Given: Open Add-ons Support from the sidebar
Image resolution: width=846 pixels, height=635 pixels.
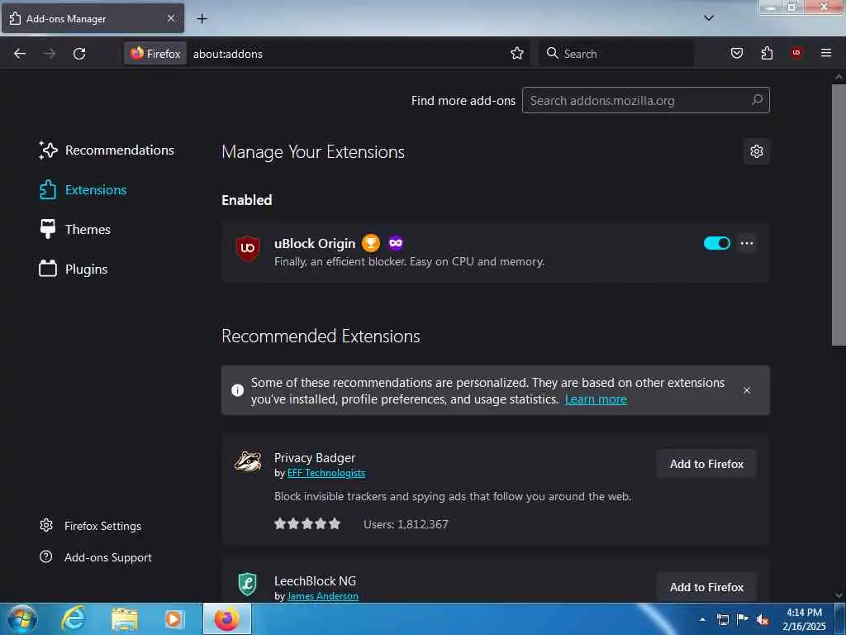Looking at the screenshot, I should click(x=96, y=557).
